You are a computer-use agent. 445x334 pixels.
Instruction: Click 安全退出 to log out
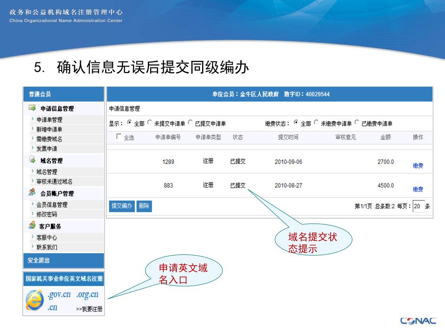[39, 261]
